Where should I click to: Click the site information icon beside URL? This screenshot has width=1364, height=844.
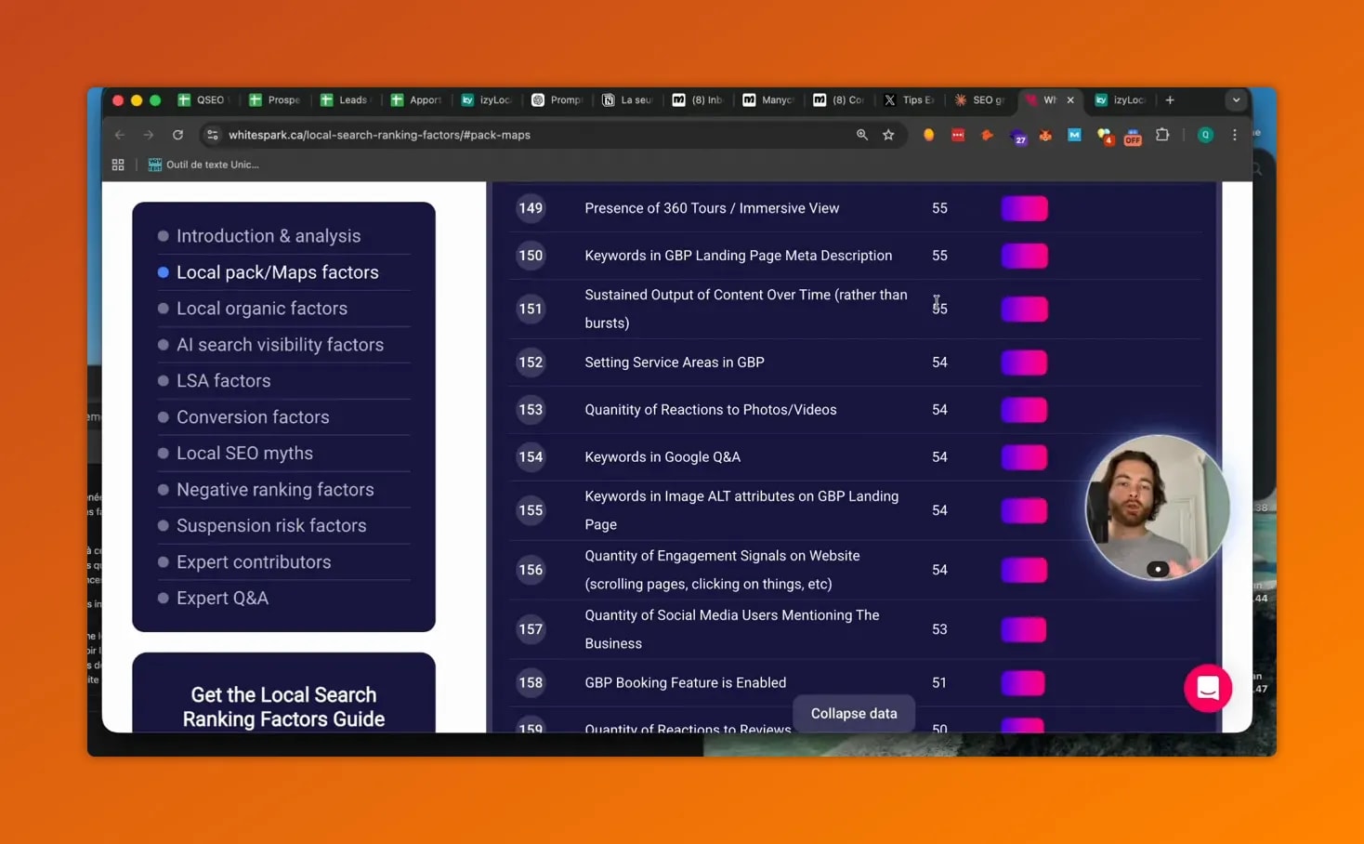pos(213,135)
